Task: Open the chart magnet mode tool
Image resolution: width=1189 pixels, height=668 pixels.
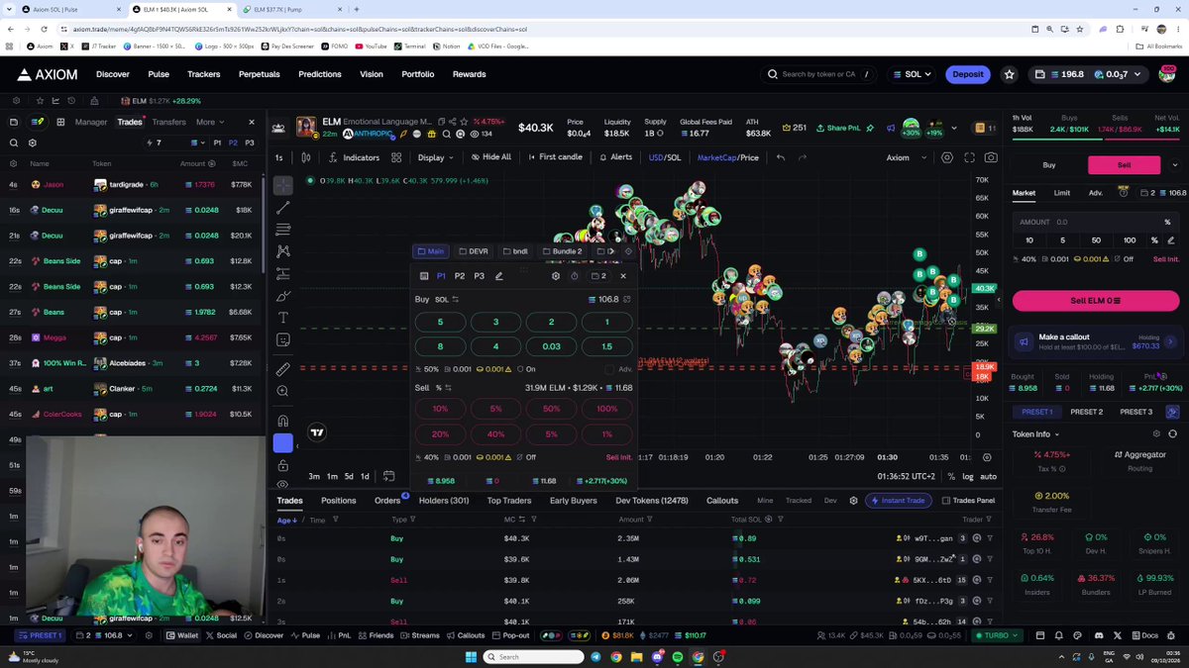Action: tap(283, 421)
